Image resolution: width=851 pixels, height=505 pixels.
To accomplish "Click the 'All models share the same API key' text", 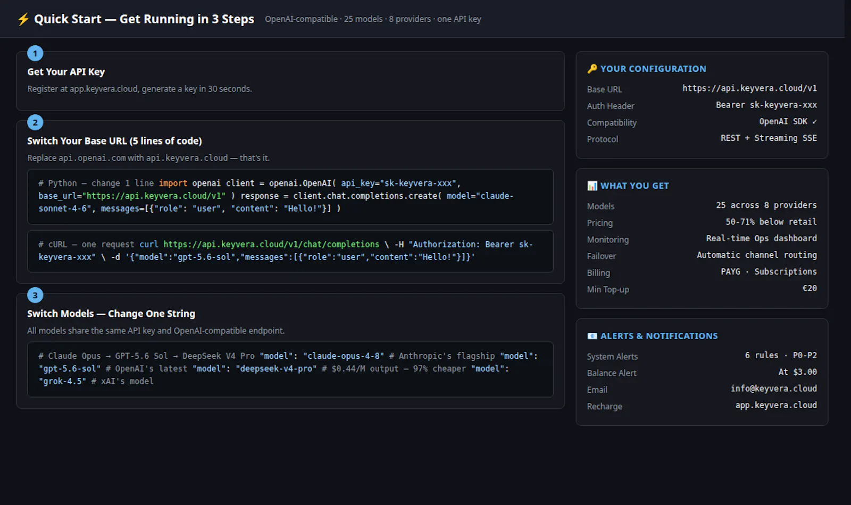I will tap(156, 331).
